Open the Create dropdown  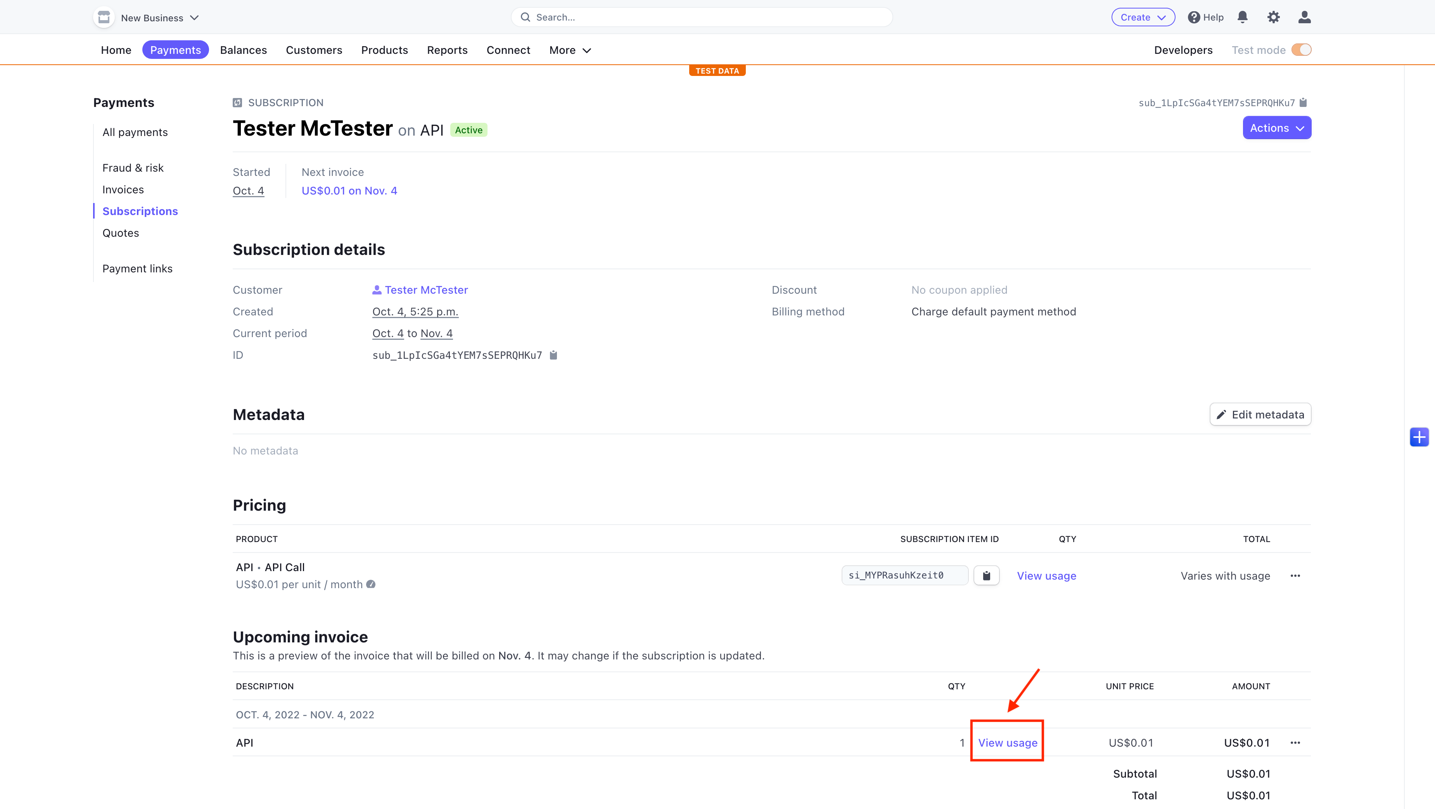point(1143,17)
